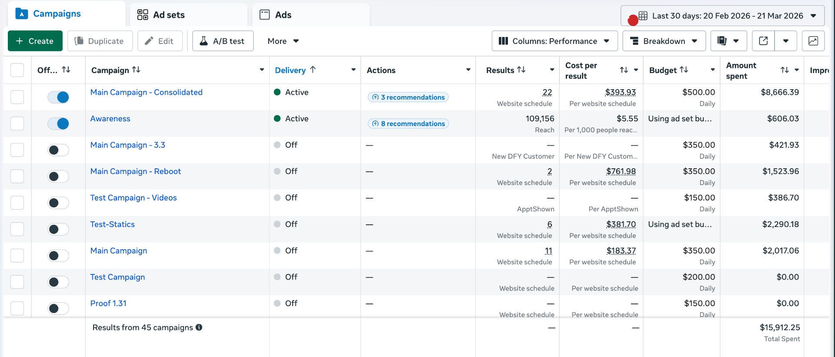This screenshot has width=835, height=357.
Task: Turn on Main Campaign - Reboot toggle
Action: pos(58,177)
